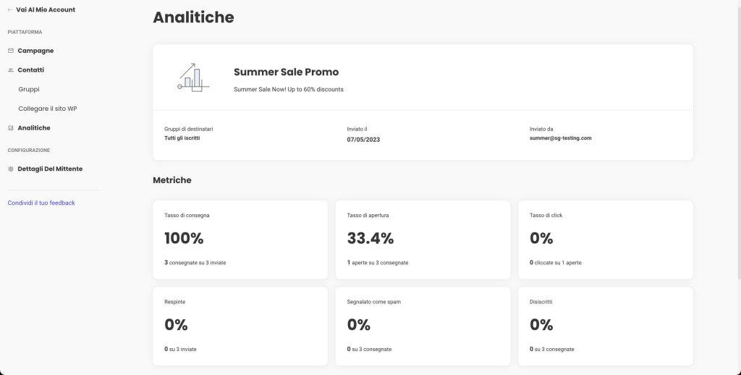Click the Tutti gli iscritti value
Viewport: 741px width, 375px height.
click(182, 138)
